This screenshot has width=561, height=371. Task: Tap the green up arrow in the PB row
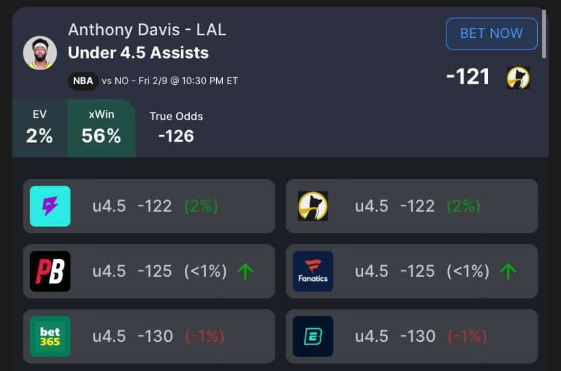point(245,271)
